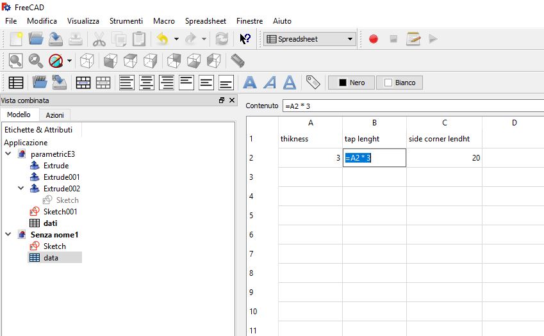Select the rear view cube icon
Viewport: 544px width, 336px height.
[174, 61]
